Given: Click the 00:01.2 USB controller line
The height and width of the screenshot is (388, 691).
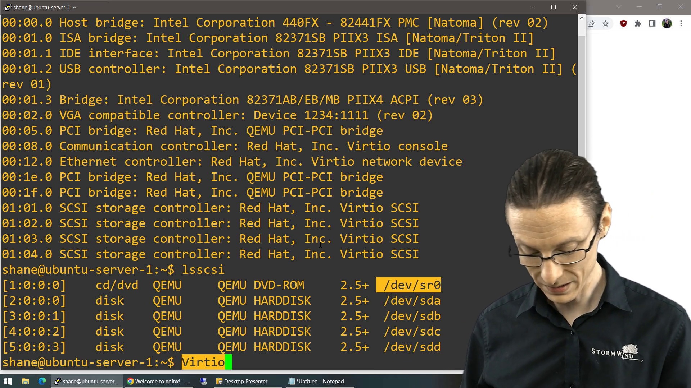Looking at the screenshot, I should coord(290,76).
